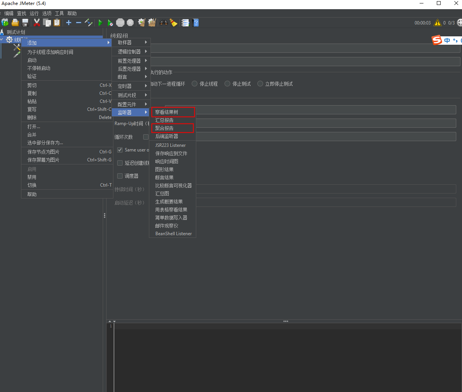
Task: Choose 后端监听器 from listener menu
Action: [x=173, y=136]
